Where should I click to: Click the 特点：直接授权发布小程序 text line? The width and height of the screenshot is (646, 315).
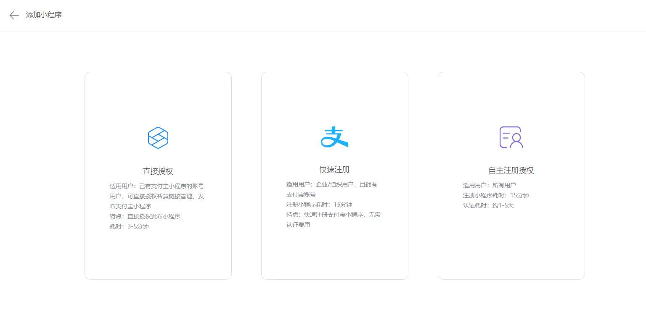coord(145,216)
